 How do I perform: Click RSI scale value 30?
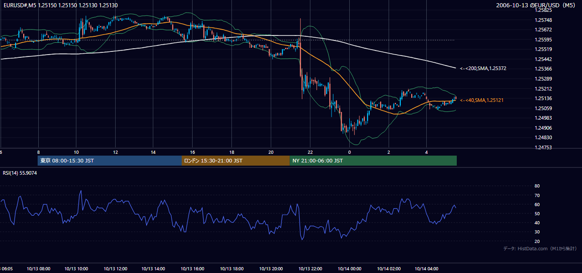pyautogui.click(x=537, y=232)
